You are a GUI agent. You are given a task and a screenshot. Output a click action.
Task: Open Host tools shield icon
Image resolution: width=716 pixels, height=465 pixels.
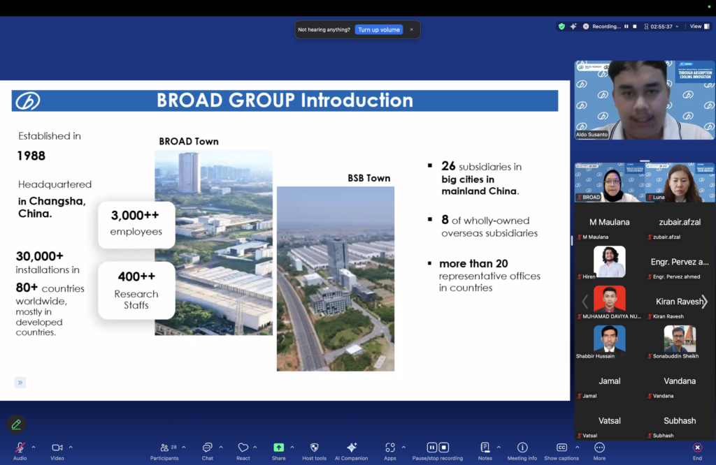315,448
